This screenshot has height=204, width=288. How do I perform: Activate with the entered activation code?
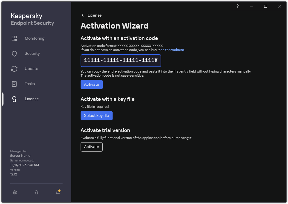(x=91, y=84)
